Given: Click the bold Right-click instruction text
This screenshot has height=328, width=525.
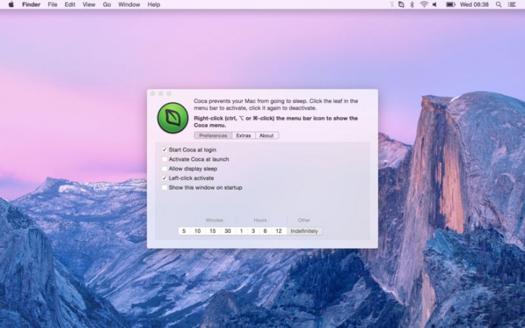Looking at the screenshot, I should (276, 122).
